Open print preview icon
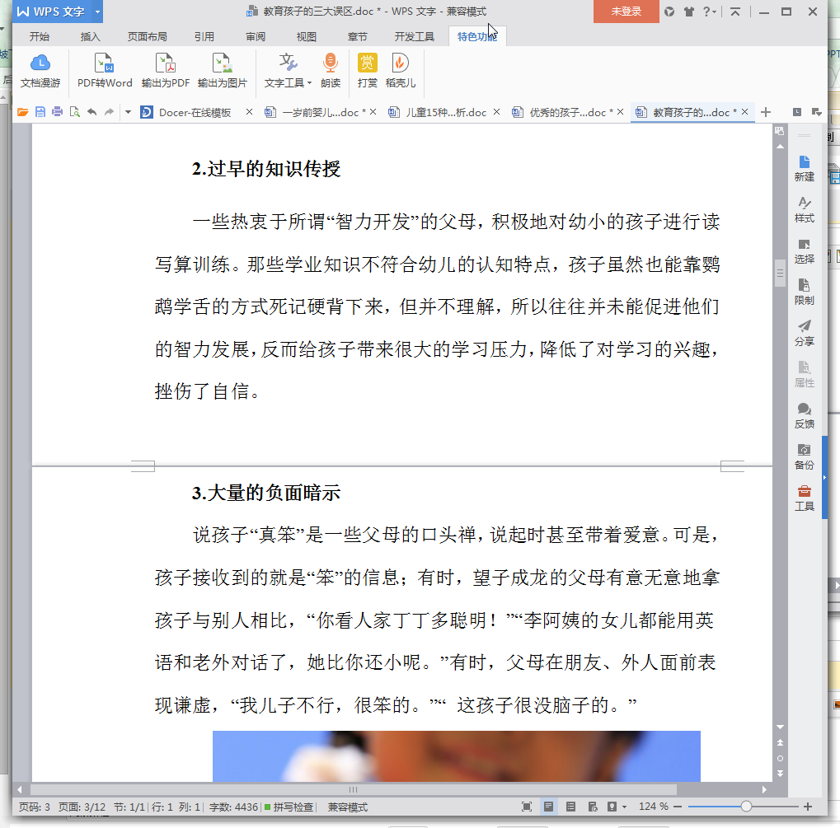 pyautogui.click(x=74, y=112)
